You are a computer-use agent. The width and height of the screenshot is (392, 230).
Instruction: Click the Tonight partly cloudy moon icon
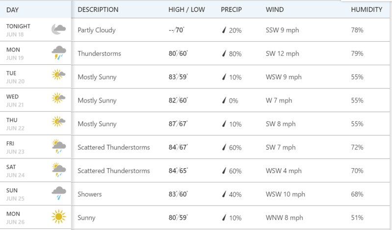point(59,29)
